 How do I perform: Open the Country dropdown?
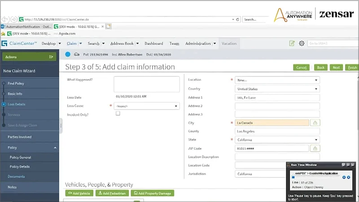[277, 89]
